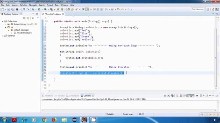
Task: Click the New Java Package icon
Action: pos(58,9)
